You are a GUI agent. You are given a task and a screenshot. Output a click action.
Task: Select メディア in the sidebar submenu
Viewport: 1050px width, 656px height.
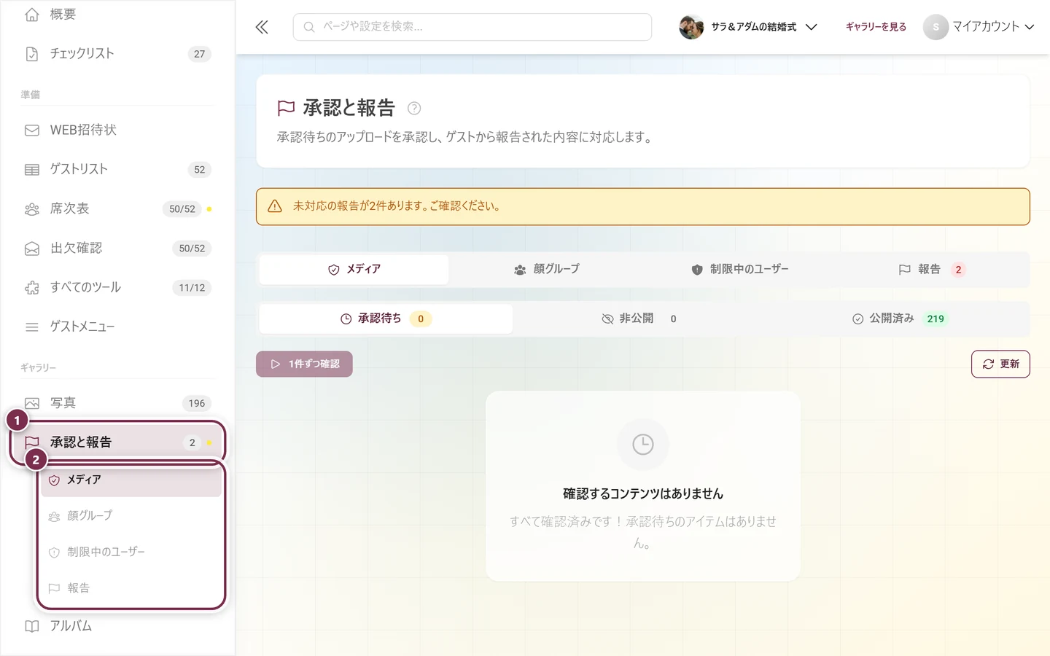point(131,480)
